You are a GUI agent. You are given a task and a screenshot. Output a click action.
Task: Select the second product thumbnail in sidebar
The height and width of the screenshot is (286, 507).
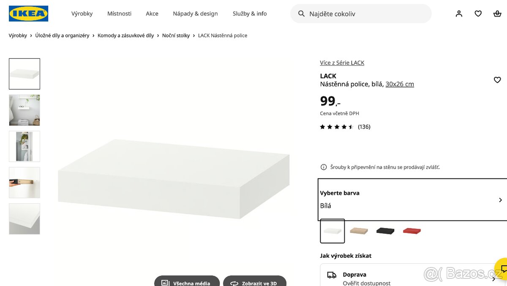click(24, 110)
